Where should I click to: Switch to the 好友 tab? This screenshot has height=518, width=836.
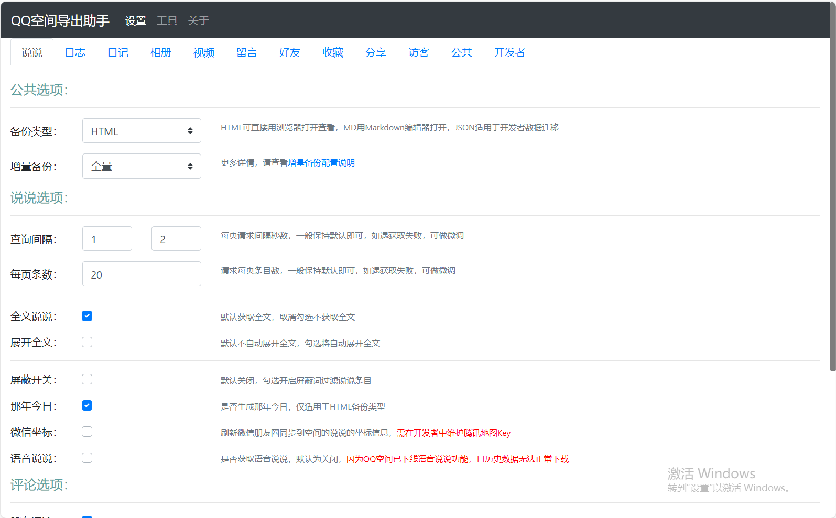(x=290, y=52)
